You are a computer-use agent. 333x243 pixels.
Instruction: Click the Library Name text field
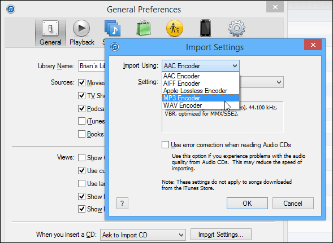pyautogui.click(x=92, y=66)
